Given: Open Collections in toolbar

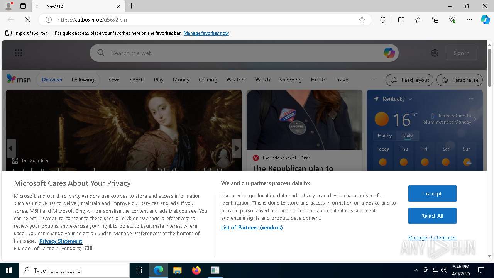Looking at the screenshot, I should tap(435, 20).
